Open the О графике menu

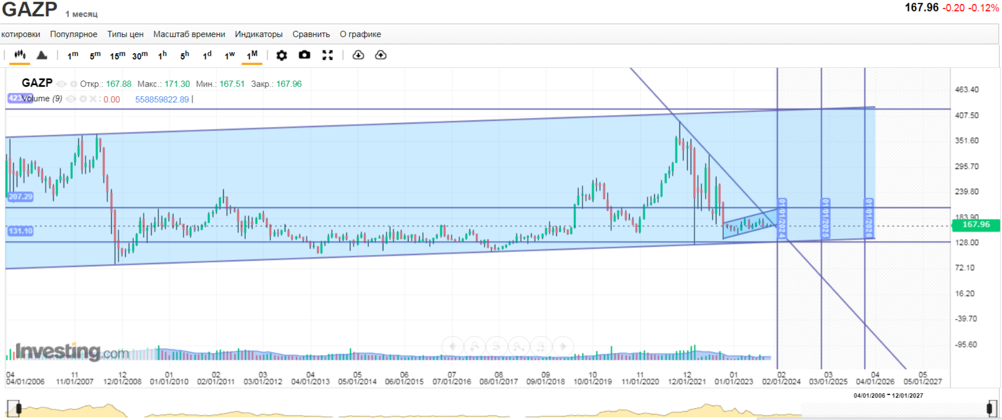point(360,34)
